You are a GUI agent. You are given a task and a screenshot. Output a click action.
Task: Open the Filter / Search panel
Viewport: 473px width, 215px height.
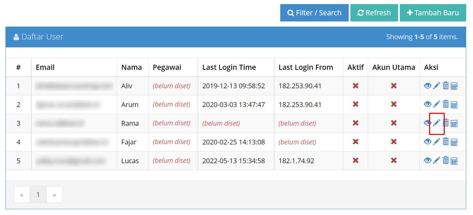click(314, 13)
